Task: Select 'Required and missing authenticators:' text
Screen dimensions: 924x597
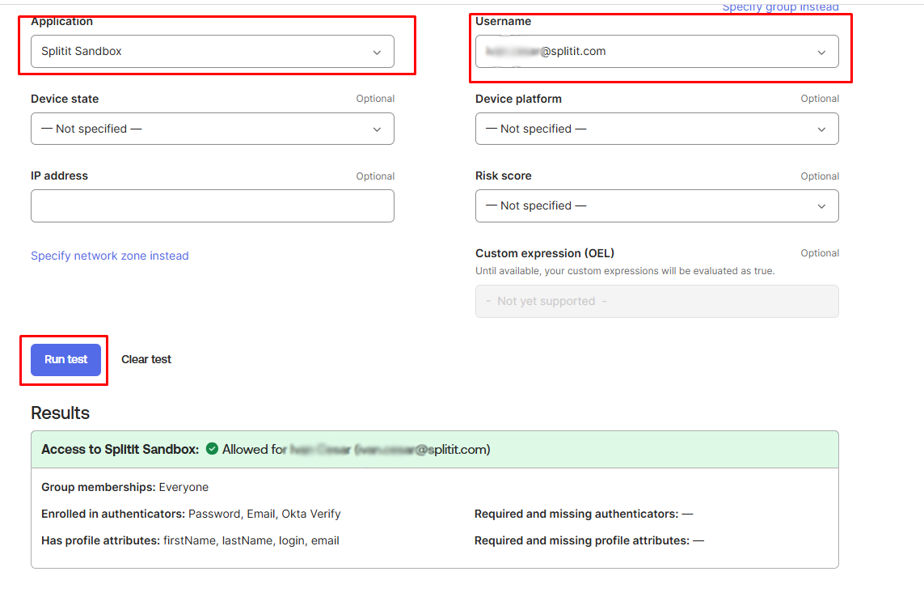Action: click(x=576, y=514)
